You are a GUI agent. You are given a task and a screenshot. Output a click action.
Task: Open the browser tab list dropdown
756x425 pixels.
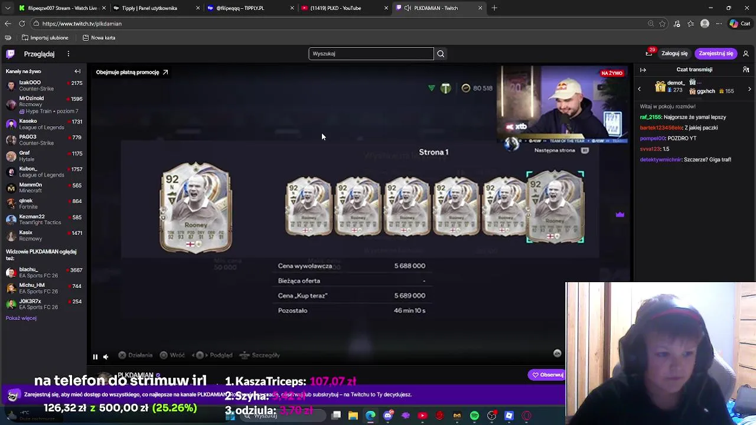point(8,8)
